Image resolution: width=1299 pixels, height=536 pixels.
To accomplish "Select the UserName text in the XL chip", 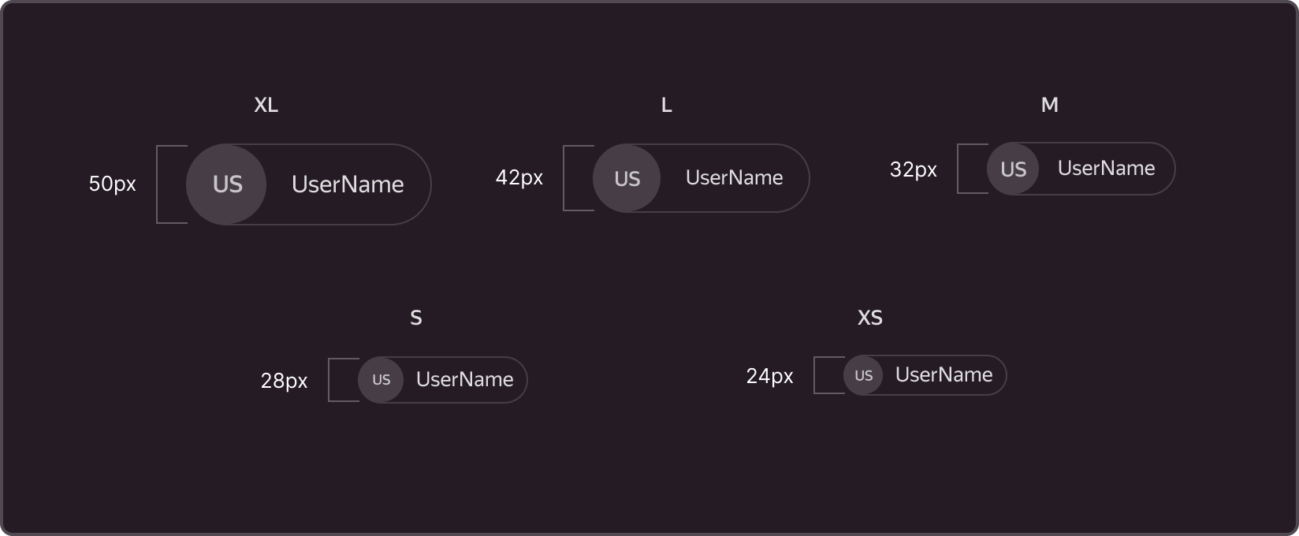I will (x=348, y=184).
